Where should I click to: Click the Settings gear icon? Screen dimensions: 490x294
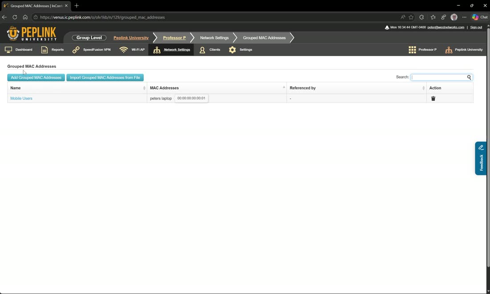point(232,50)
